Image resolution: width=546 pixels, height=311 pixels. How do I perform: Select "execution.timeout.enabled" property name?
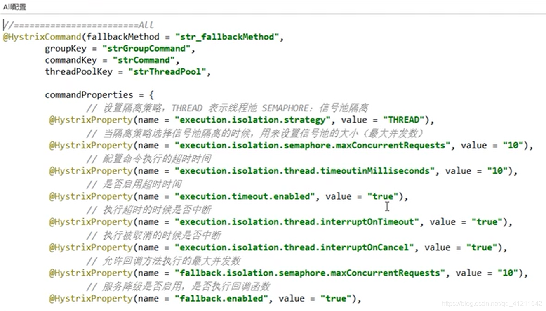pyautogui.click(x=245, y=197)
